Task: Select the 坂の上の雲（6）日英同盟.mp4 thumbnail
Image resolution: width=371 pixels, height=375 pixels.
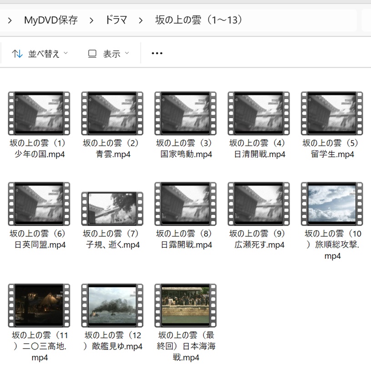Action: pos(39,204)
